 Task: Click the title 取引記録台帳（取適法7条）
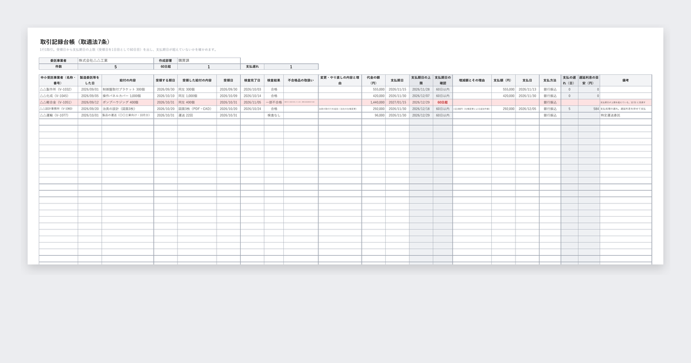(x=74, y=42)
